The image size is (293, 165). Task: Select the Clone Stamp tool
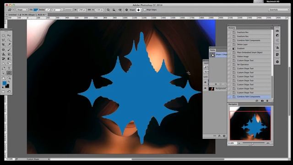click(x=4, y=54)
